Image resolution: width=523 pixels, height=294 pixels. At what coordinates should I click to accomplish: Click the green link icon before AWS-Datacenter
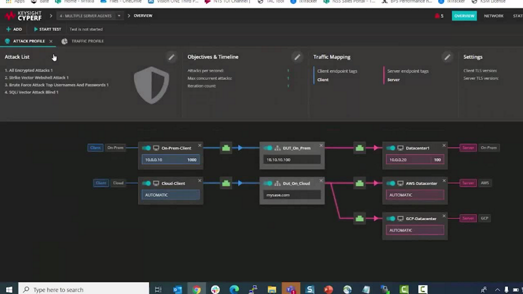pos(359,183)
